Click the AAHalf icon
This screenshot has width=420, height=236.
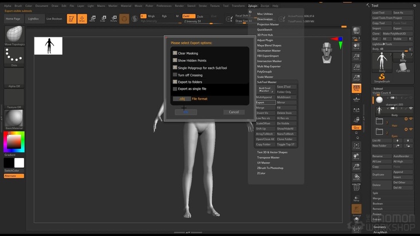(x=356, y=78)
